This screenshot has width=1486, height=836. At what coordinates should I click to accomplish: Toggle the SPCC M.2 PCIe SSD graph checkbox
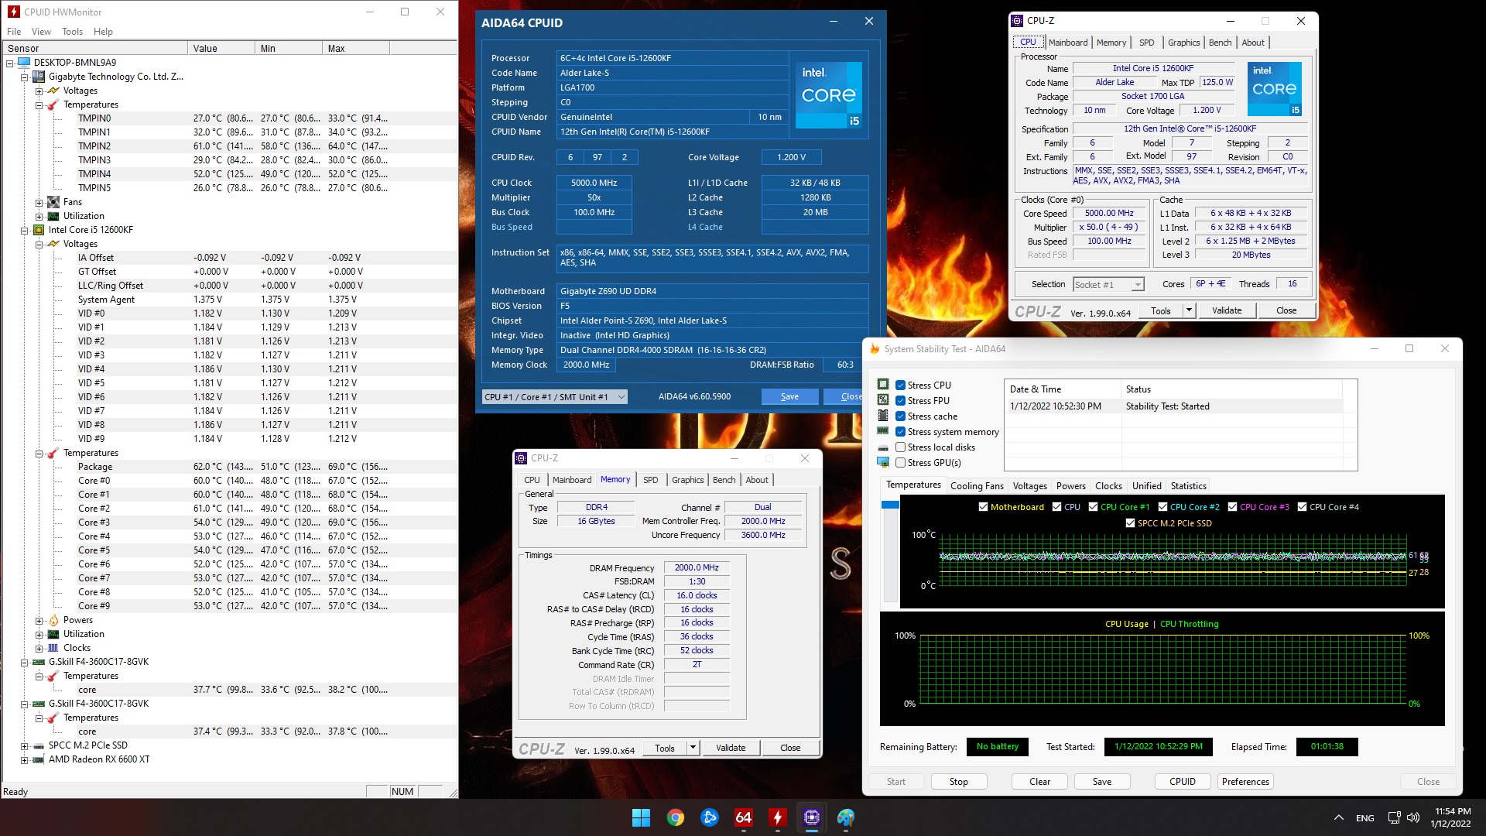[x=1130, y=523]
